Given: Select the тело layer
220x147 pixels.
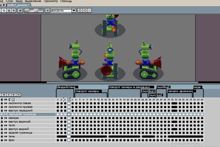Looking at the screenshot, I should [32, 125].
